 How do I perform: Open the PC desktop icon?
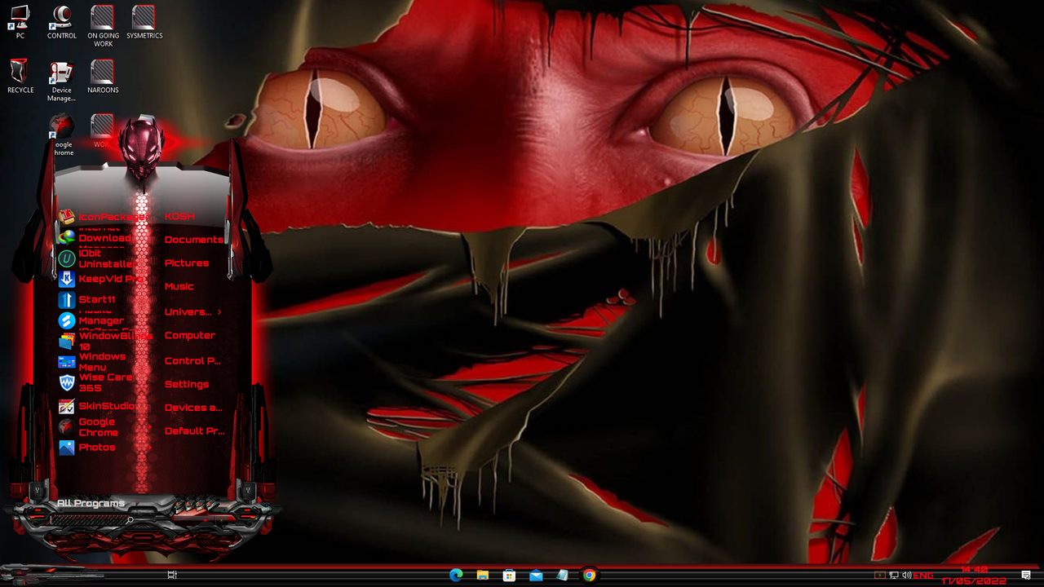20,22
